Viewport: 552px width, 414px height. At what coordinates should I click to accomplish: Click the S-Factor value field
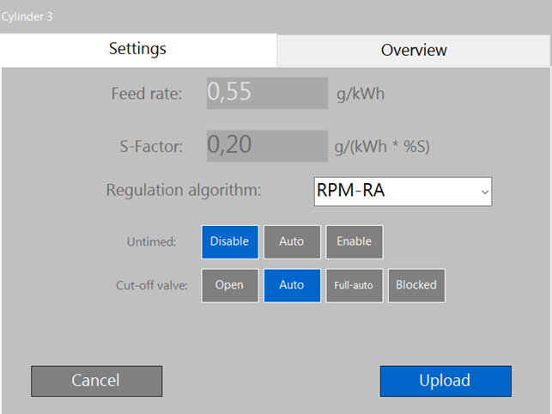point(267,146)
